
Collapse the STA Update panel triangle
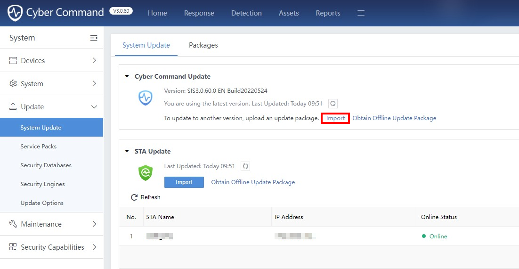click(127, 151)
